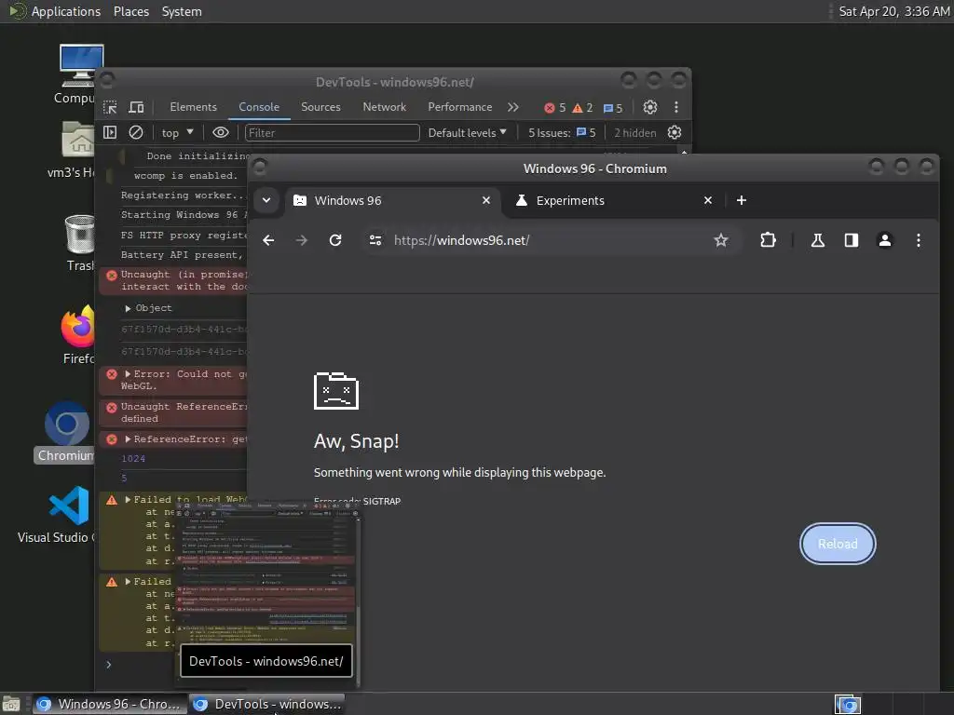Expand the Object entry in the console
The width and height of the screenshot is (954, 715).
pos(128,308)
